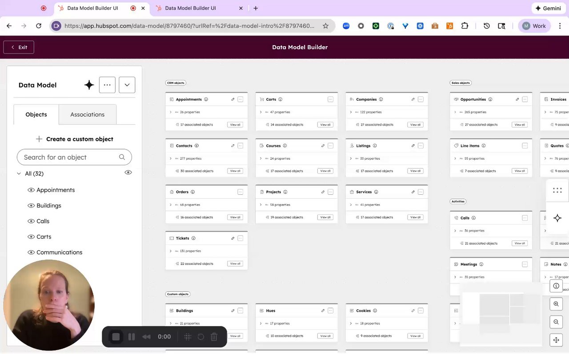The width and height of the screenshot is (569, 354).
Task: Expand the 122 properties row on Companies card
Action: pyautogui.click(x=351, y=112)
